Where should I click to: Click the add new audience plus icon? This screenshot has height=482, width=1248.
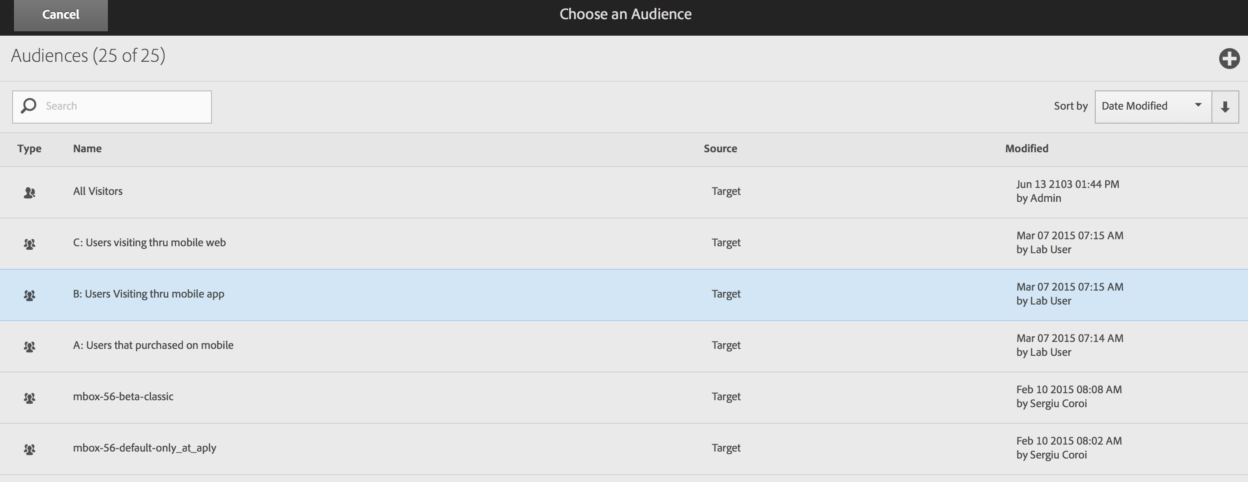(x=1228, y=59)
